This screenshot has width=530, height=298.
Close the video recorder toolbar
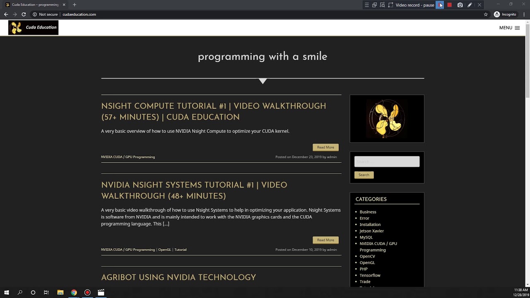point(479,5)
